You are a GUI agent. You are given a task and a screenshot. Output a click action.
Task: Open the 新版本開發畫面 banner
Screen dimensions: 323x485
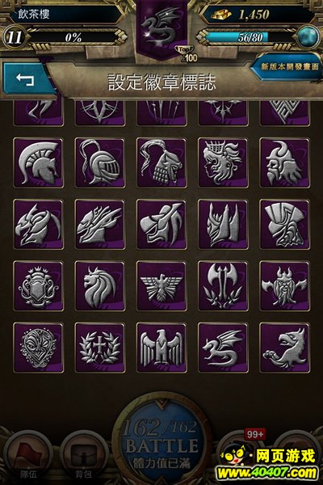(x=287, y=67)
